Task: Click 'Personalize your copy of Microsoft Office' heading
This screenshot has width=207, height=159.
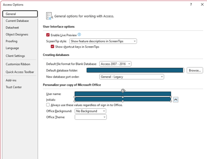Action: (72, 85)
